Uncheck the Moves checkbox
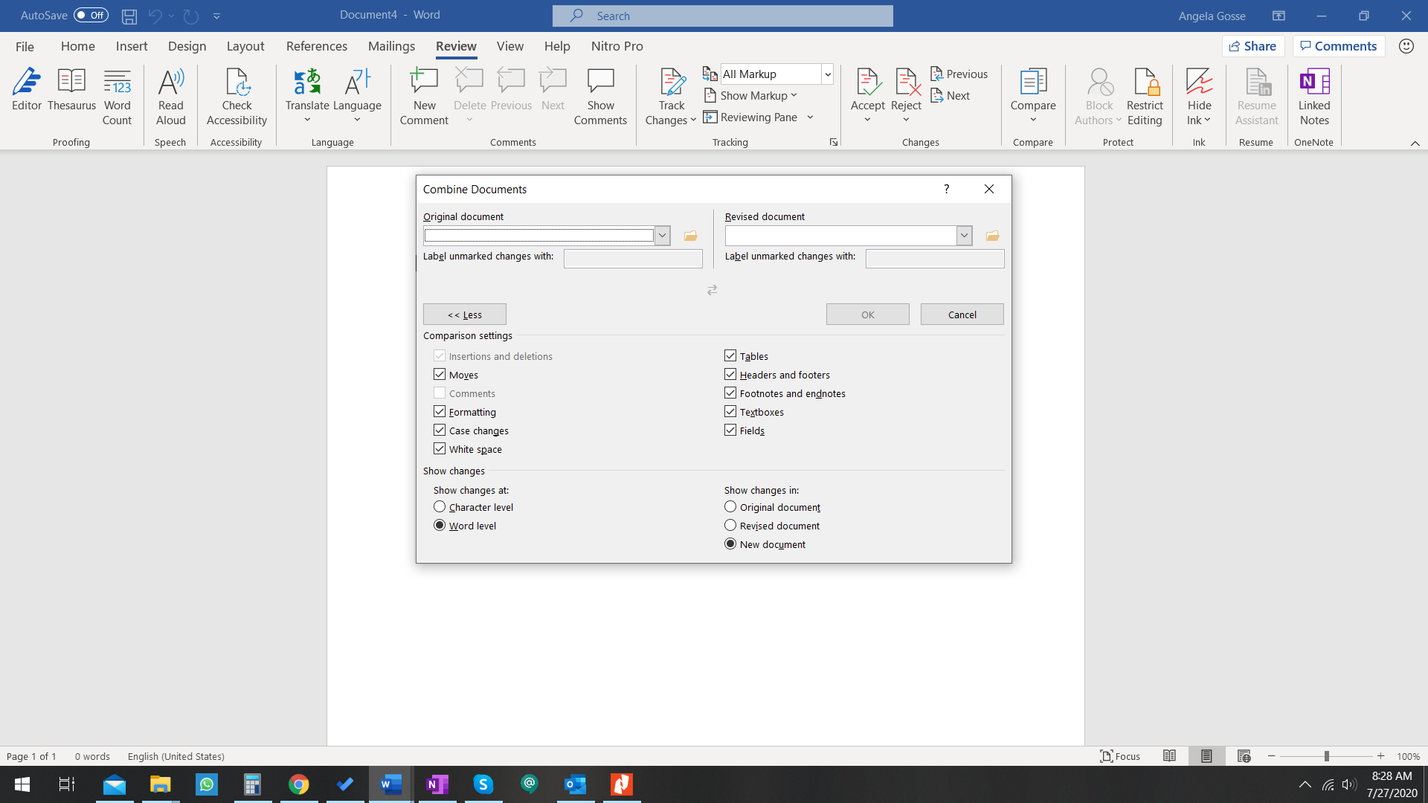This screenshot has width=1428, height=803. [x=440, y=375]
